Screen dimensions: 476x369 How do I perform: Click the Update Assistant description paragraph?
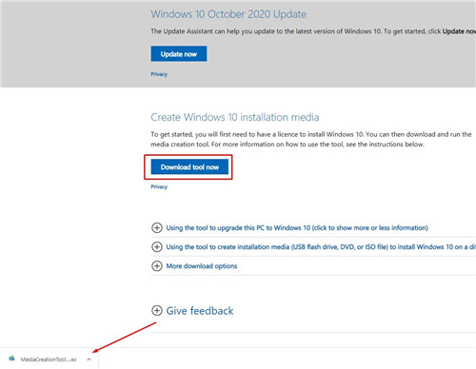(313, 31)
